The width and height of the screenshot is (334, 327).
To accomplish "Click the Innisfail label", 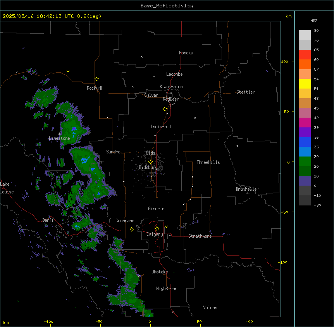I will 161,127.
